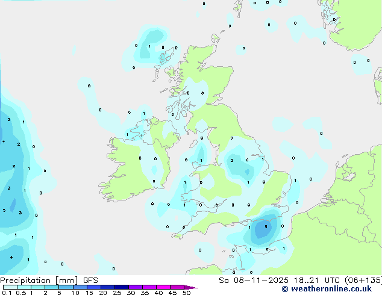Select the legend swatch between 15 and 20
Viewport: 382px width, 295px height.
pyautogui.click(x=94, y=287)
